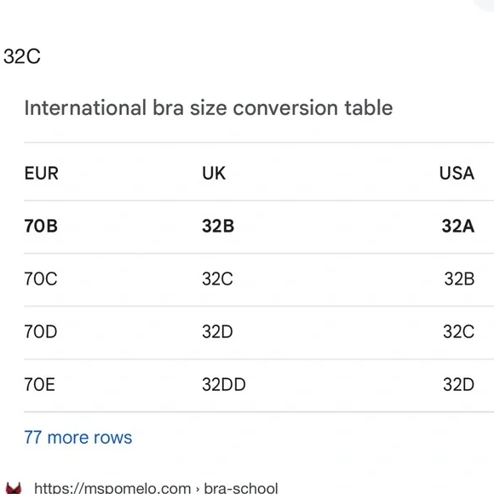This screenshot has width=494, height=494.
Task: Click the 70E EUR cell
Action: tap(40, 385)
